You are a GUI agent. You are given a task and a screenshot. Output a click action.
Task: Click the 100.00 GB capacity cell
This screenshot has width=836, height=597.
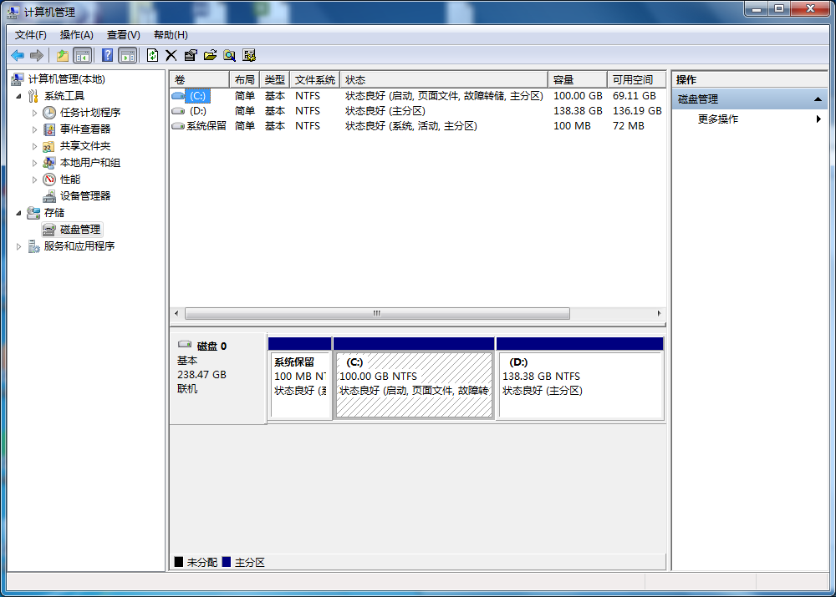(x=578, y=96)
